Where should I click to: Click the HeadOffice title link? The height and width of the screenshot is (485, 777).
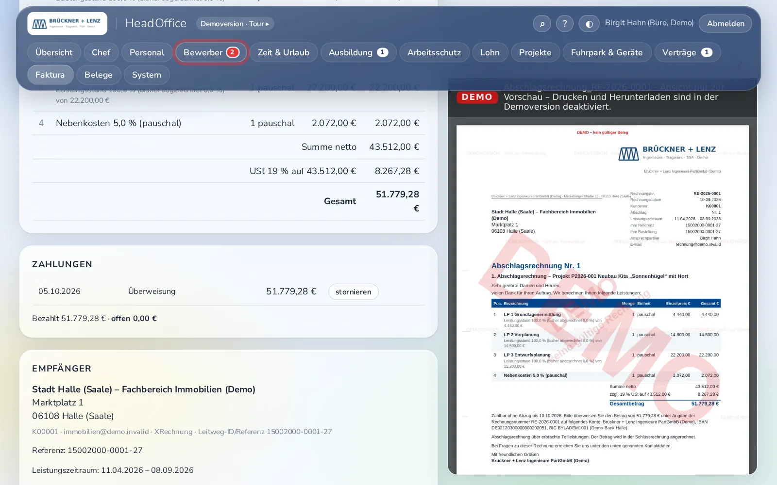click(x=155, y=23)
